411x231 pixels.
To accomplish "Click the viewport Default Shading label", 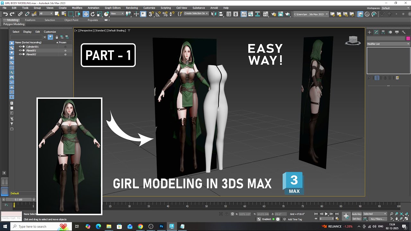I will click(x=116, y=30).
